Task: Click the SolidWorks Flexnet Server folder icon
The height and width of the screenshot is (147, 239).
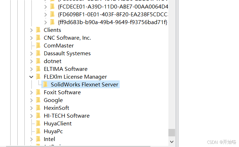Action: [45, 84]
